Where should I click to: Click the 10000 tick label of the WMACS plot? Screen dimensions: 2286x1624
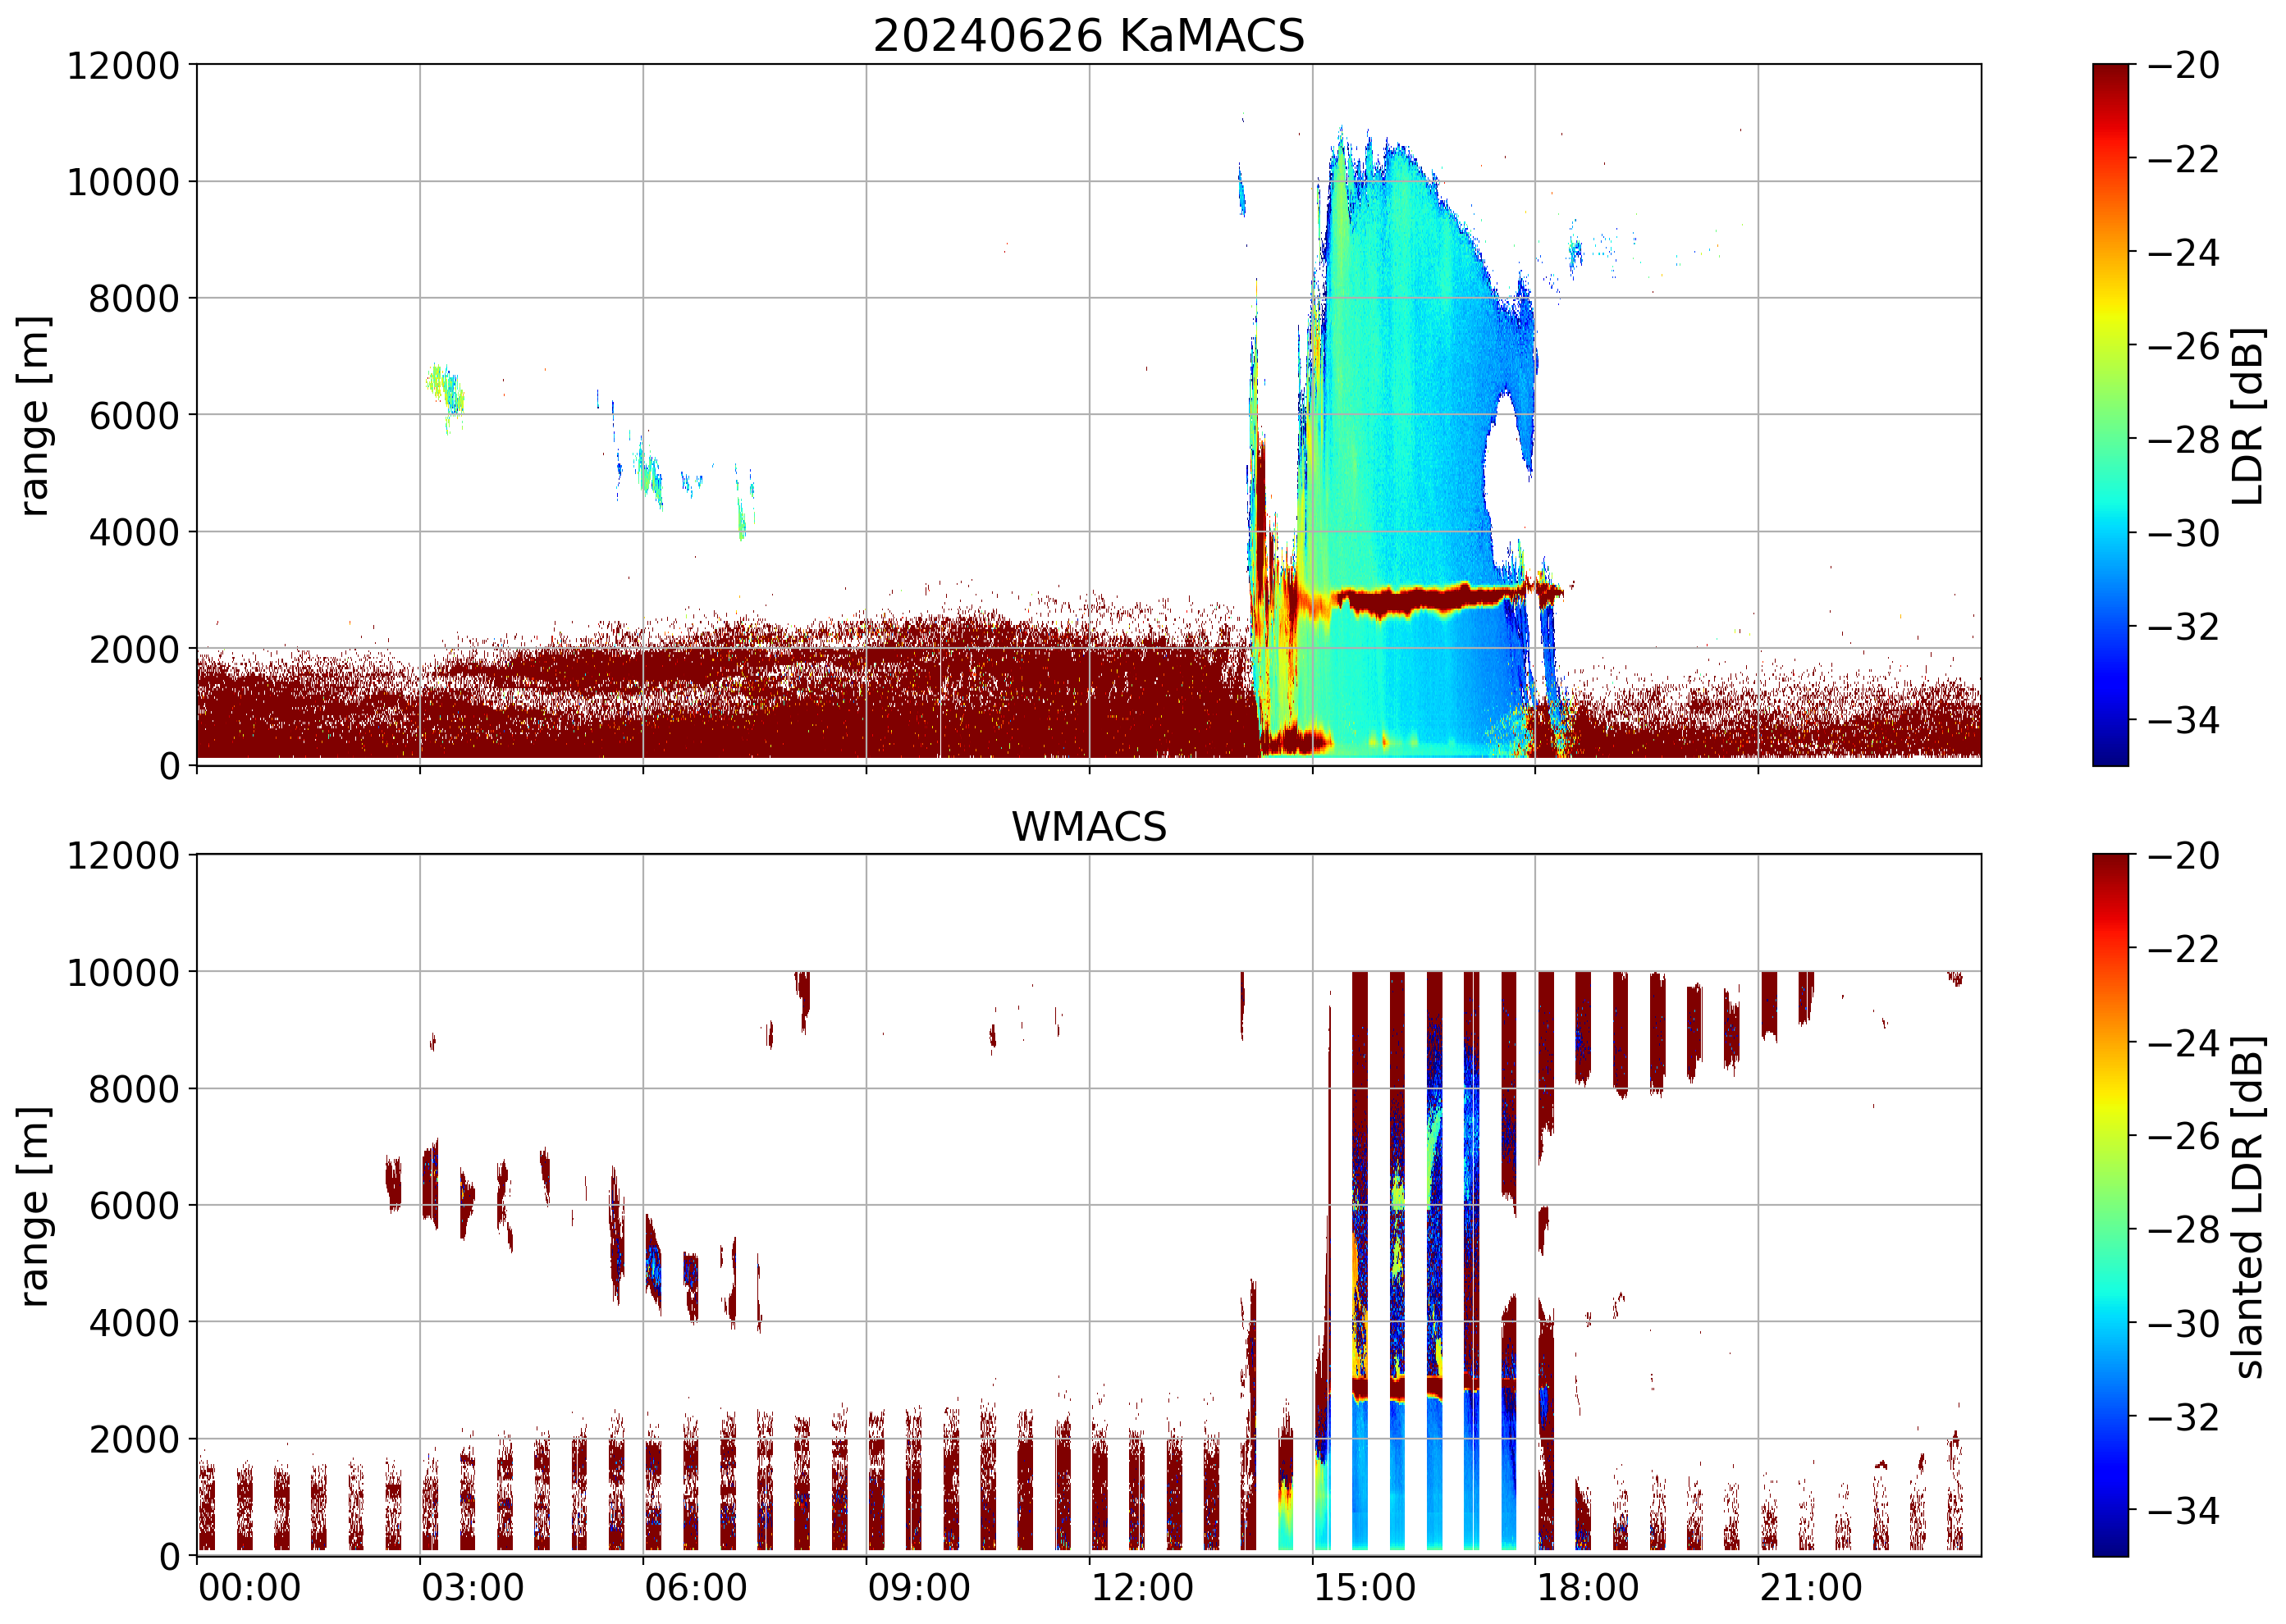[x=123, y=972]
